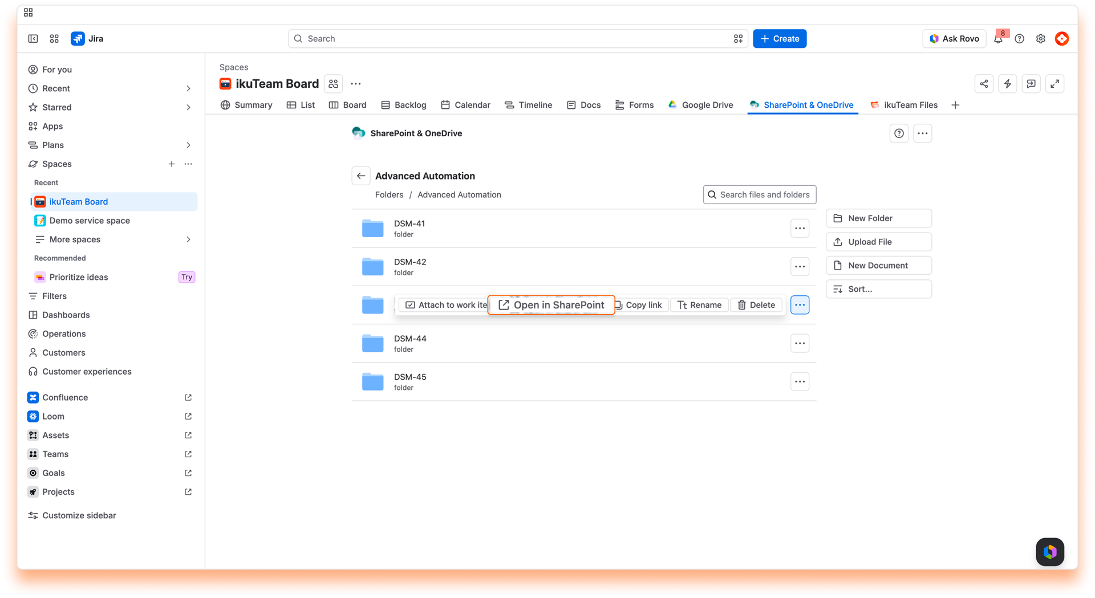
Task: Open the notifications bell icon
Action: 998,39
